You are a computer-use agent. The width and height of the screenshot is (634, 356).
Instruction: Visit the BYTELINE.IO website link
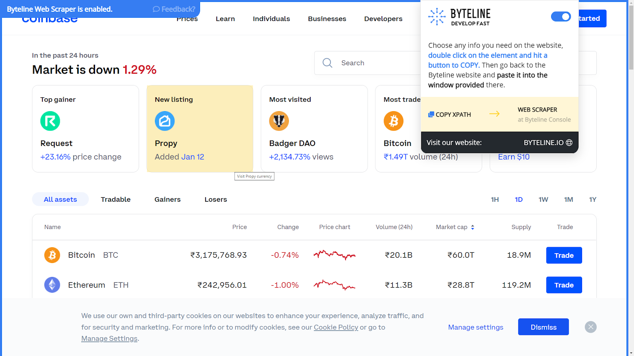coord(548,142)
